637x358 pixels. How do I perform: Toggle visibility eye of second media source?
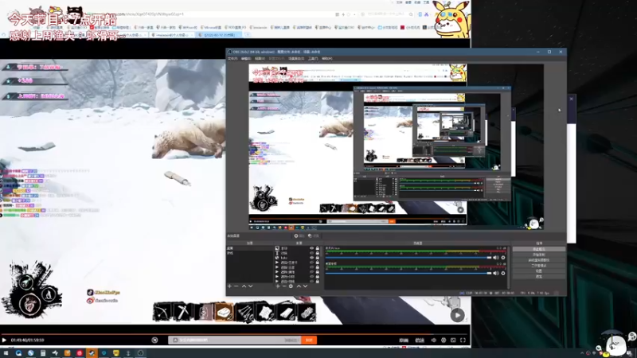pos(312,267)
